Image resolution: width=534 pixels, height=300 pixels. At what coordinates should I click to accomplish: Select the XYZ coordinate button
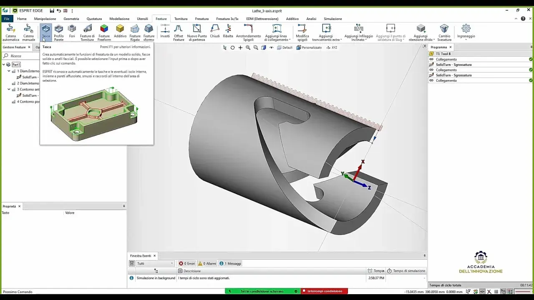332,47
